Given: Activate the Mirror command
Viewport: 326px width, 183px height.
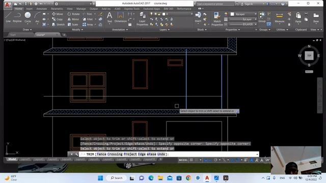Looking at the screenshot, I should (73, 19).
